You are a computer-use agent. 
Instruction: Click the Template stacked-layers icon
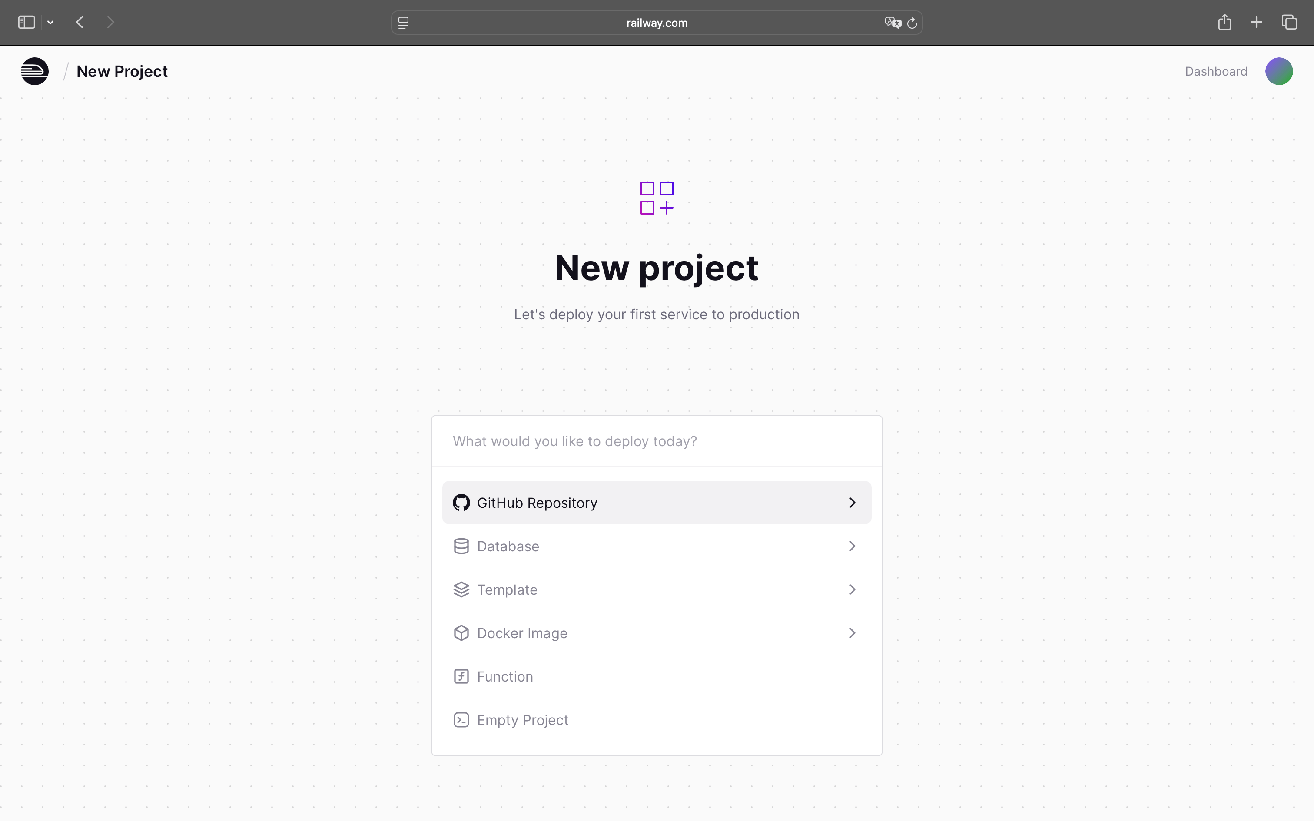click(461, 589)
